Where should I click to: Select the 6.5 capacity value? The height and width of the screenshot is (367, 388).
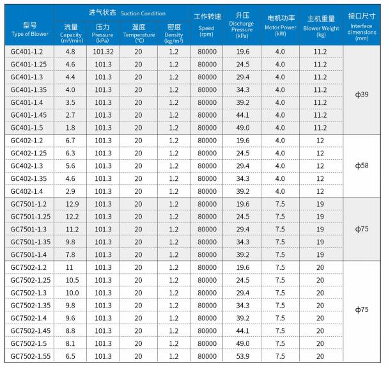pos(70,356)
